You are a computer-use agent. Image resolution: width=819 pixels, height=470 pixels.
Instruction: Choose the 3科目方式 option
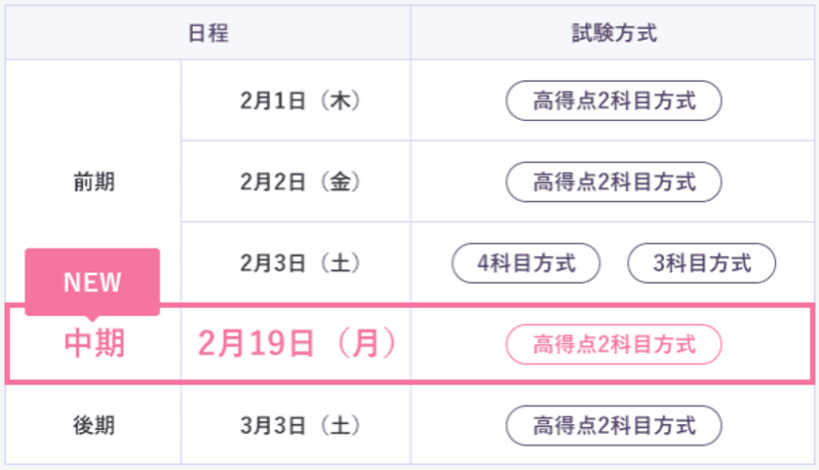click(702, 262)
